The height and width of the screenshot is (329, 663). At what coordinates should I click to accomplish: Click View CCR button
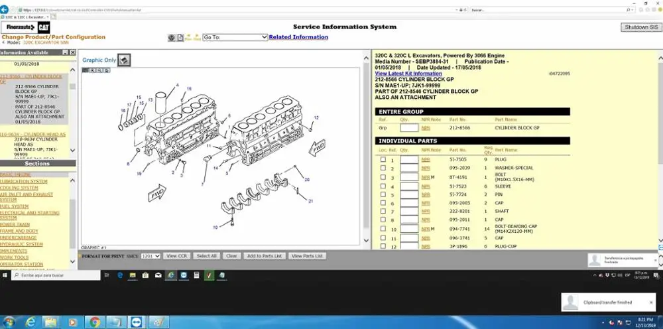pyautogui.click(x=177, y=256)
